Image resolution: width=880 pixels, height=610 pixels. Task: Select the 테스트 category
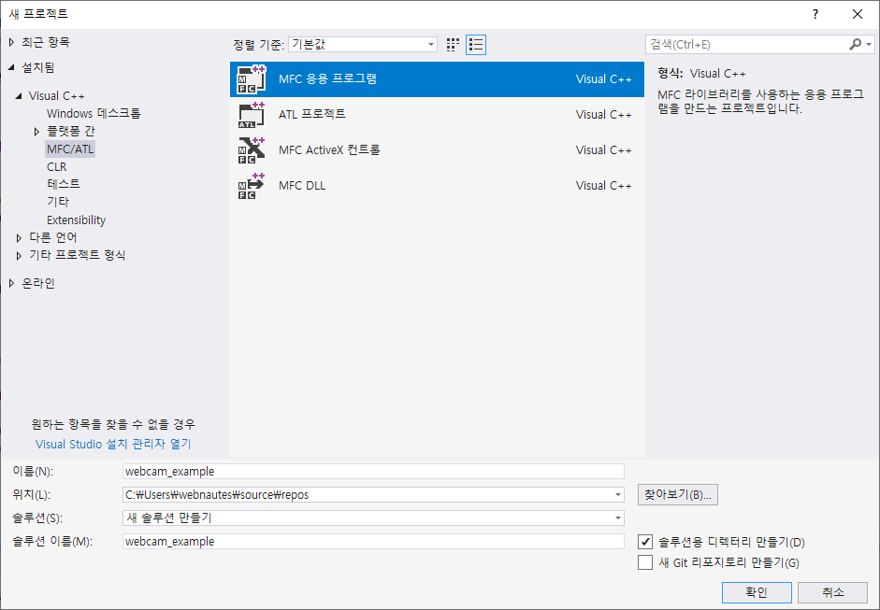(x=64, y=184)
